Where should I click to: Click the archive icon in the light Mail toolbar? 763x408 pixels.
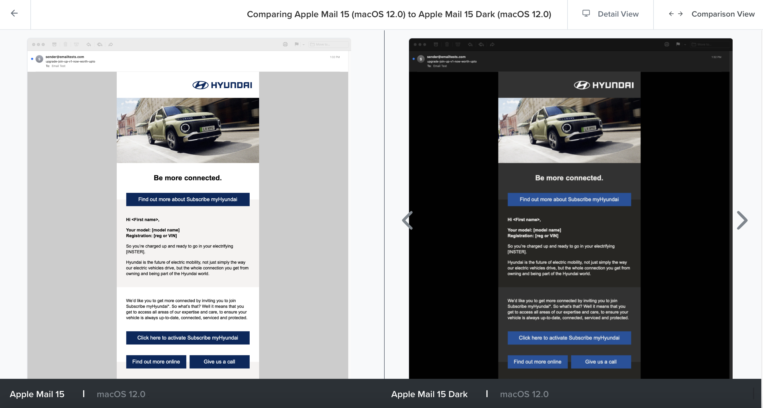click(x=54, y=44)
